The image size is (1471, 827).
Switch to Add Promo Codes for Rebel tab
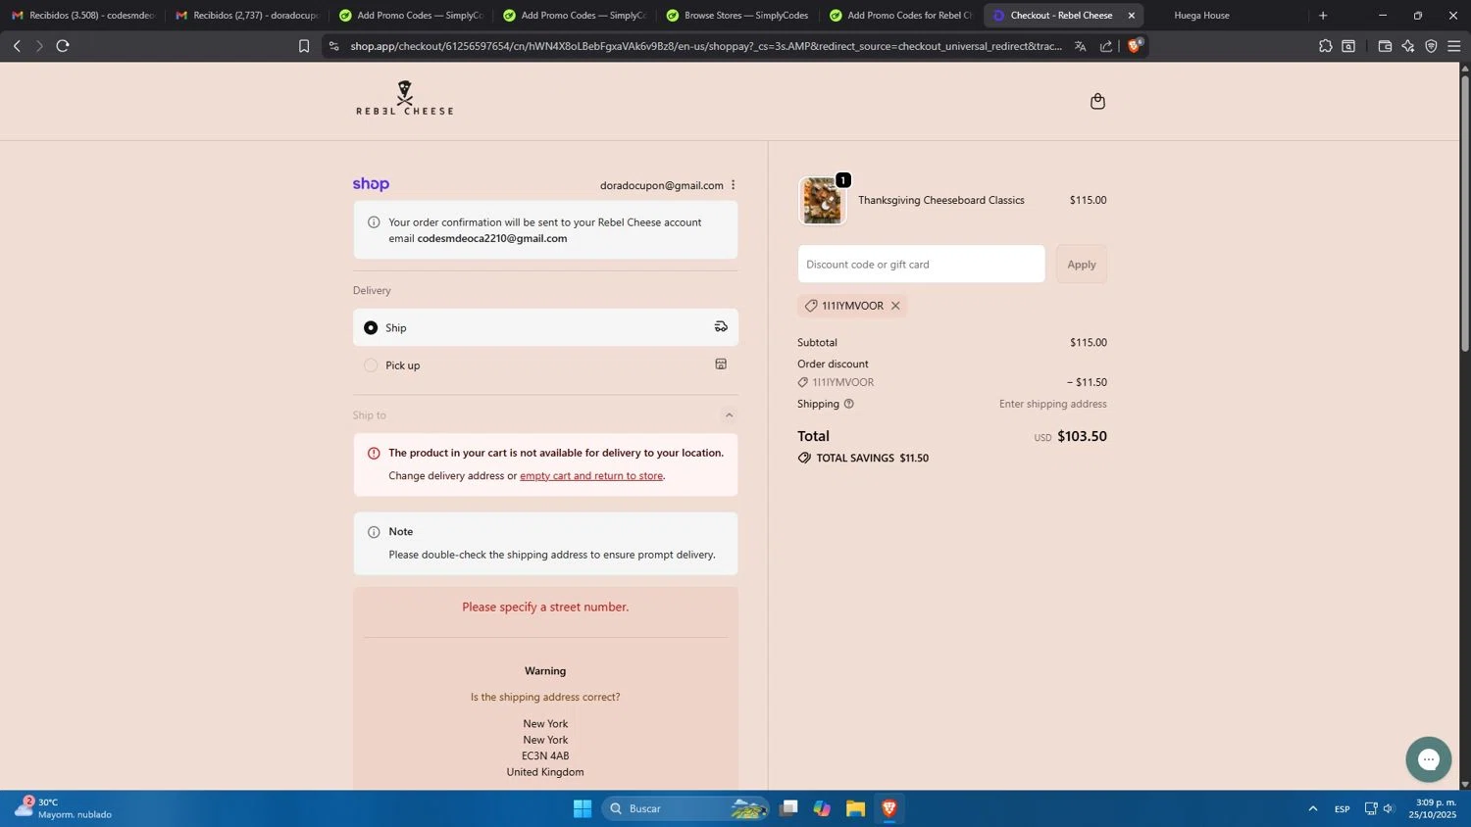tap(900, 16)
